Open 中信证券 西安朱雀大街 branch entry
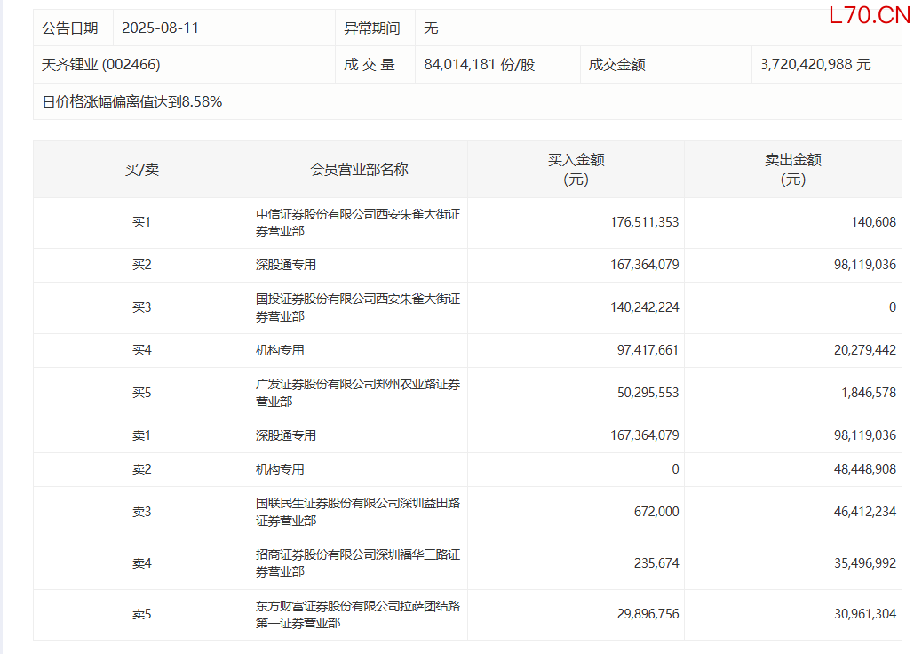Viewport: 914px width, 654px height. (x=357, y=222)
